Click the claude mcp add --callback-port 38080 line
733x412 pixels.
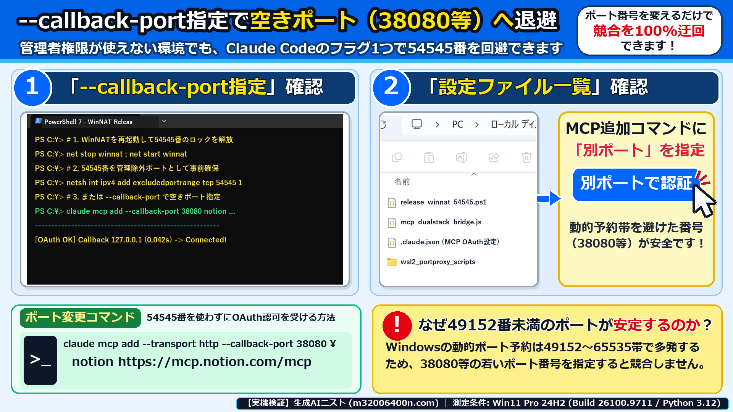pos(135,211)
